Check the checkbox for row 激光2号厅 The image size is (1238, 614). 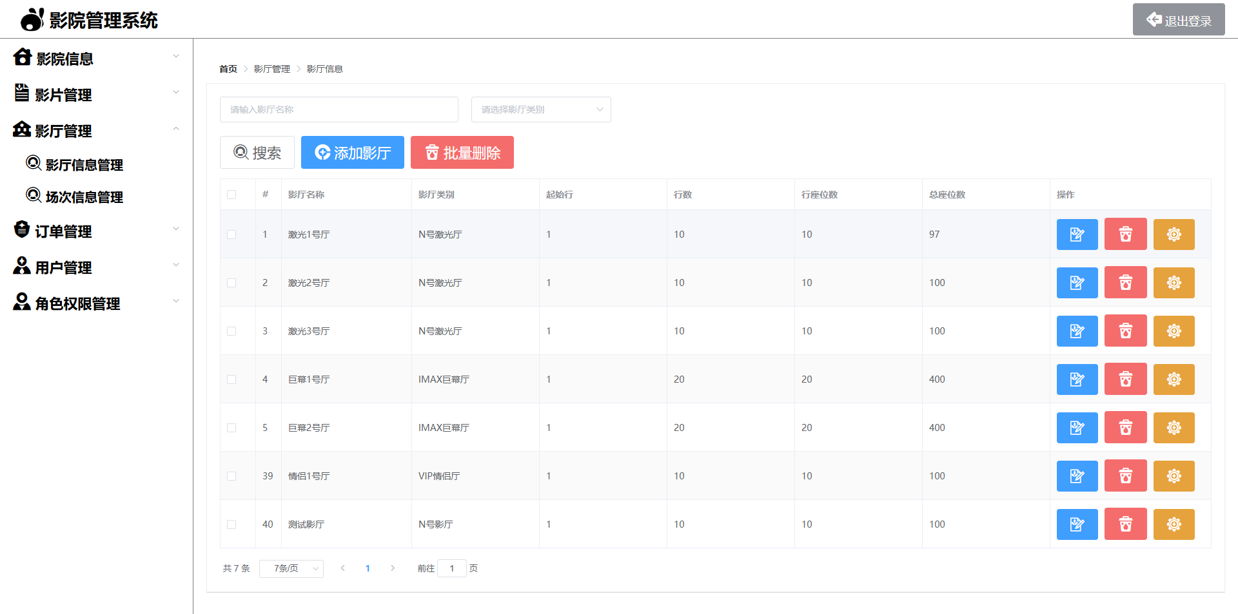click(x=232, y=282)
